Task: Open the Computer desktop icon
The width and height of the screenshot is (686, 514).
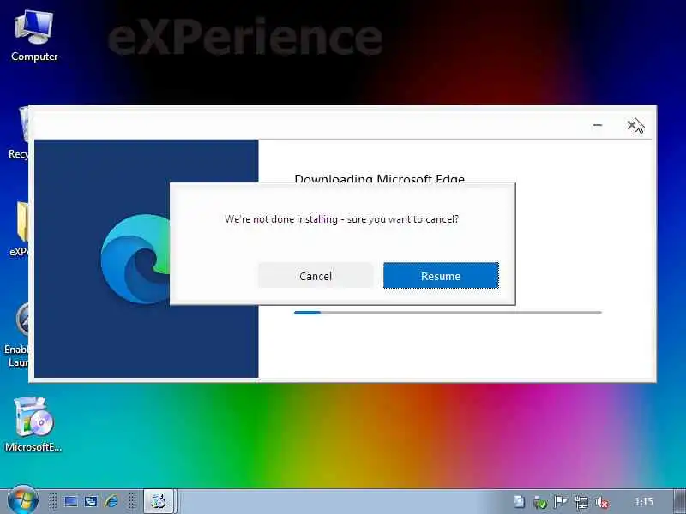Action: (34, 36)
